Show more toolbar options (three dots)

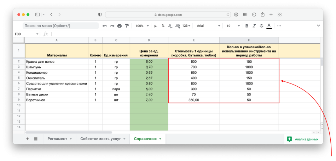(279, 26)
